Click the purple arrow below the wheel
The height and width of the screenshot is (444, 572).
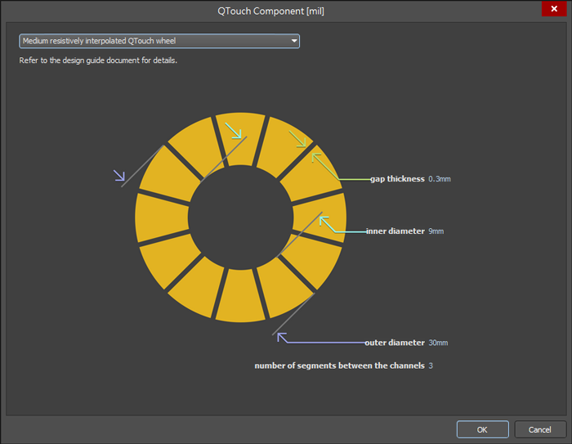point(282,337)
